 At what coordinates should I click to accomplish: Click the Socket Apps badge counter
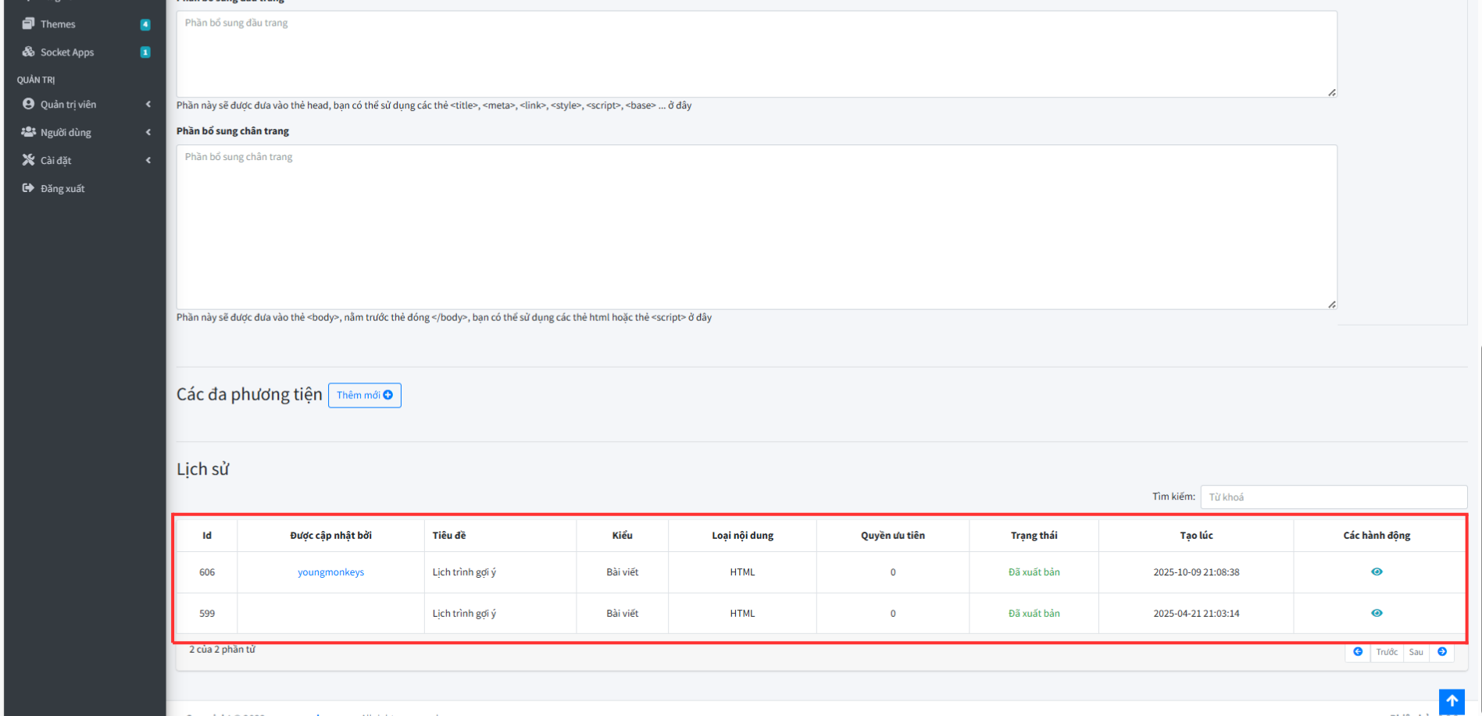[x=145, y=52]
